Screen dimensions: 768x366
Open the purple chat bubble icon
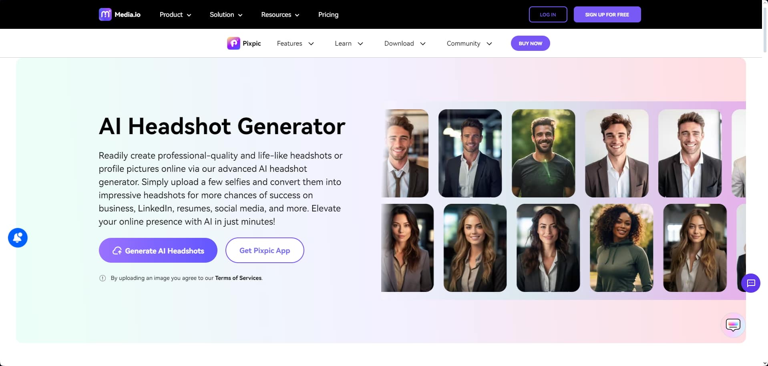click(751, 283)
